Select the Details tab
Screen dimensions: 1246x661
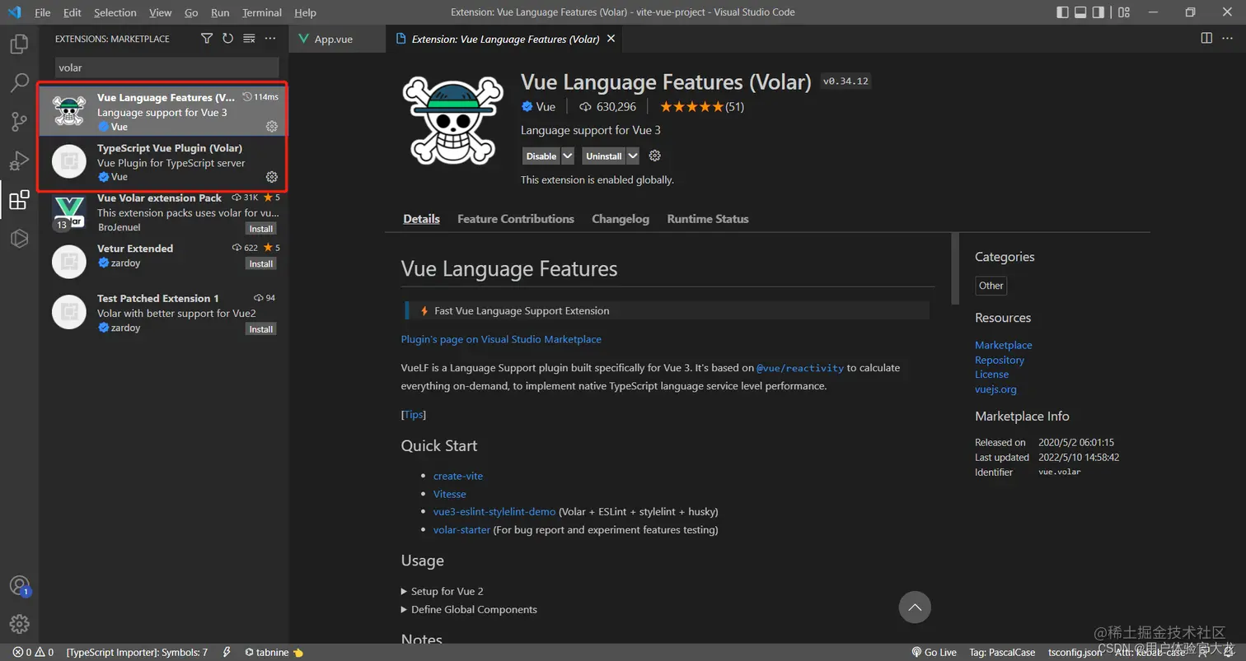point(421,219)
